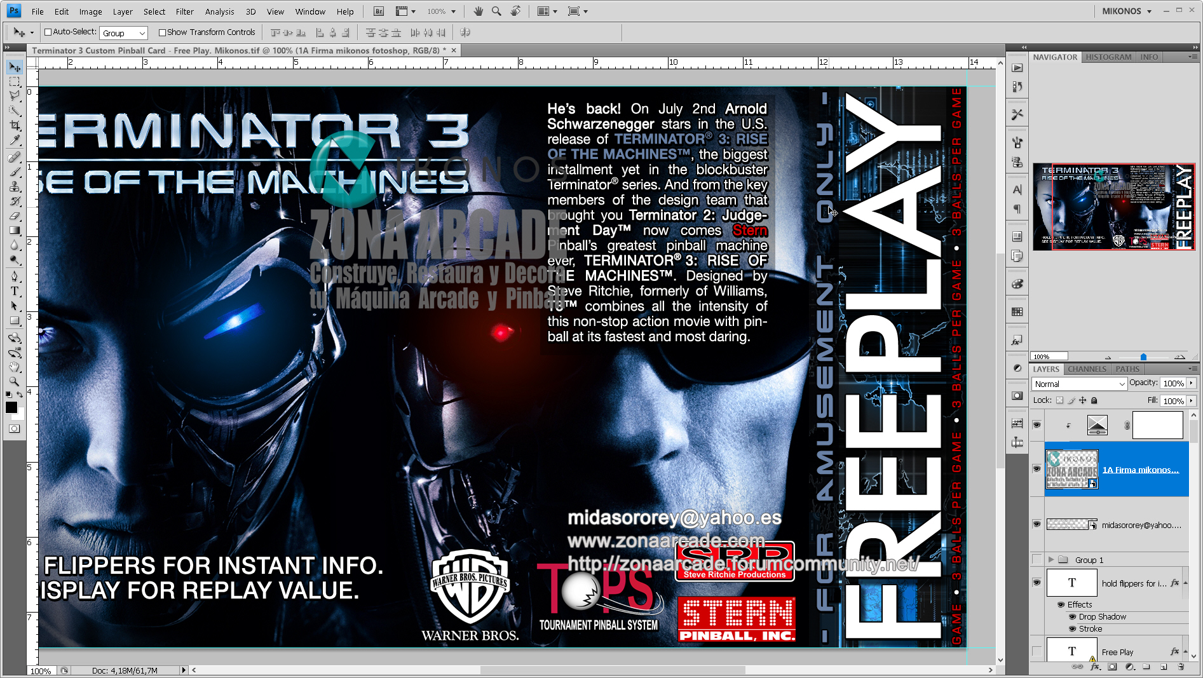Click the Navigator zoom slider handle
The height and width of the screenshot is (678, 1203).
click(1143, 356)
